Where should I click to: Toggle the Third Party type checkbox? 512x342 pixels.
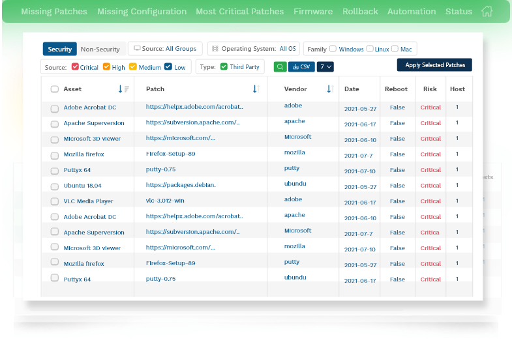pyautogui.click(x=224, y=66)
